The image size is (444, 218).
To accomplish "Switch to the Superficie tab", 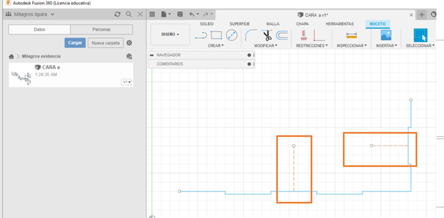I will [239, 24].
